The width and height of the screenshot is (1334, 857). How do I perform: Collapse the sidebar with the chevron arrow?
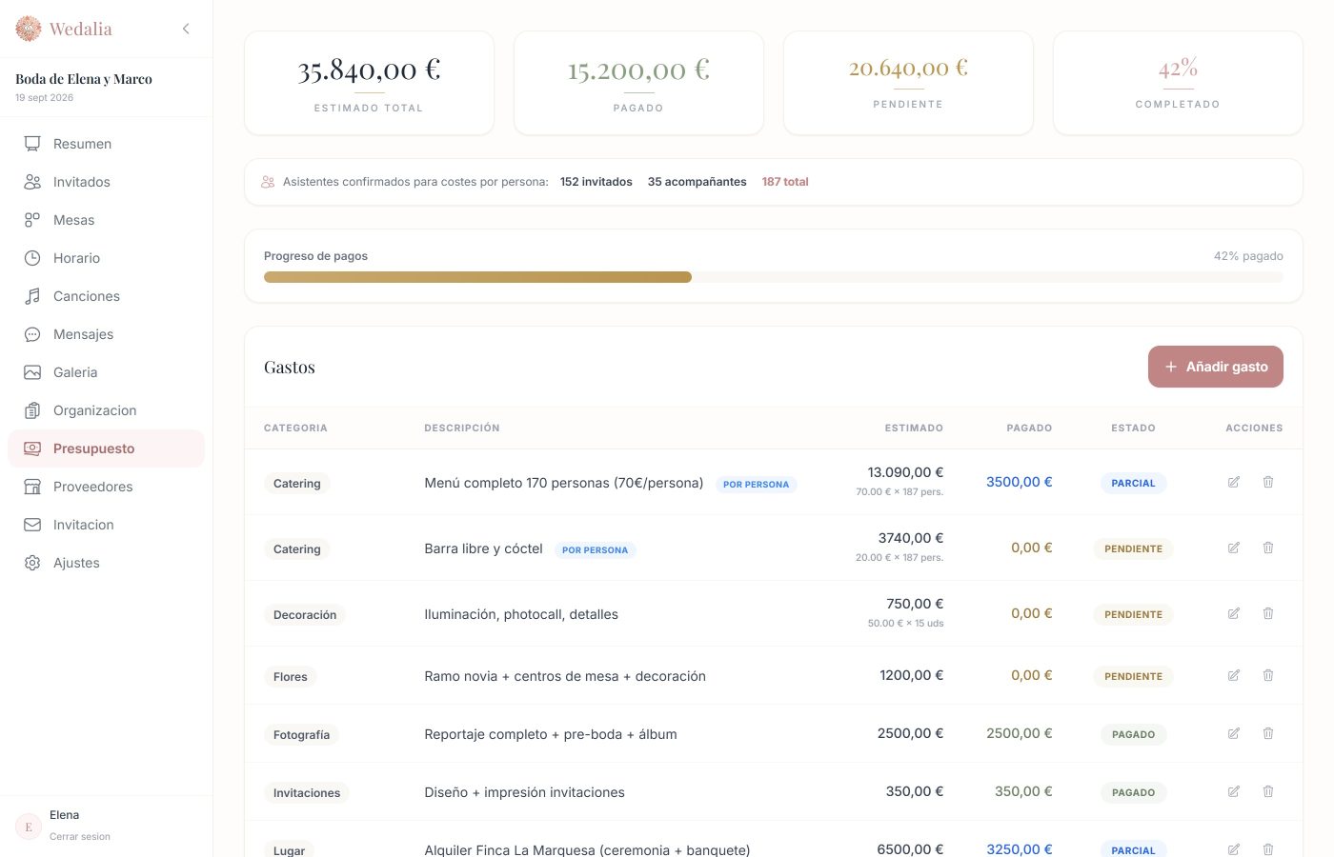click(186, 29)
